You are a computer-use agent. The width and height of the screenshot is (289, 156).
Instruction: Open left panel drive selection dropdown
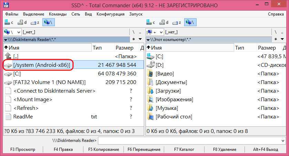pos(12,32)
